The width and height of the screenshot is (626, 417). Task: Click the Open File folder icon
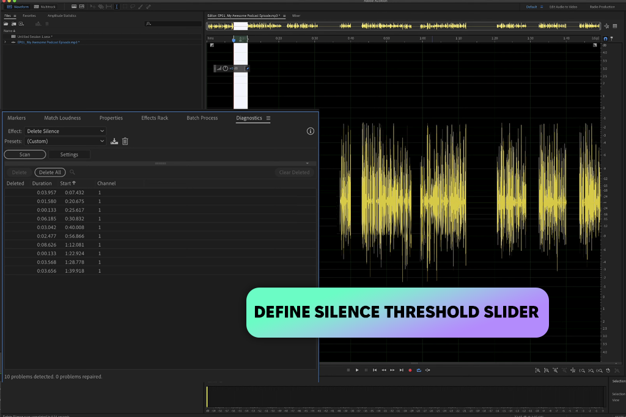coord(6,24)
